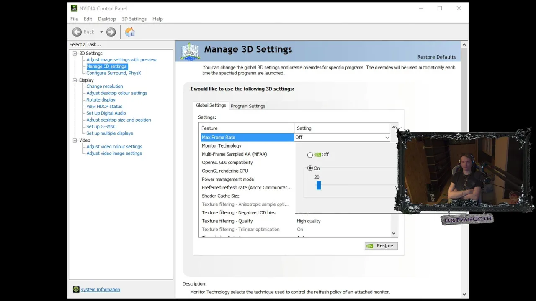The height and width of the screenshot is (301, 536).
Task: Open Rotate display
Action: tap(101, 99)
